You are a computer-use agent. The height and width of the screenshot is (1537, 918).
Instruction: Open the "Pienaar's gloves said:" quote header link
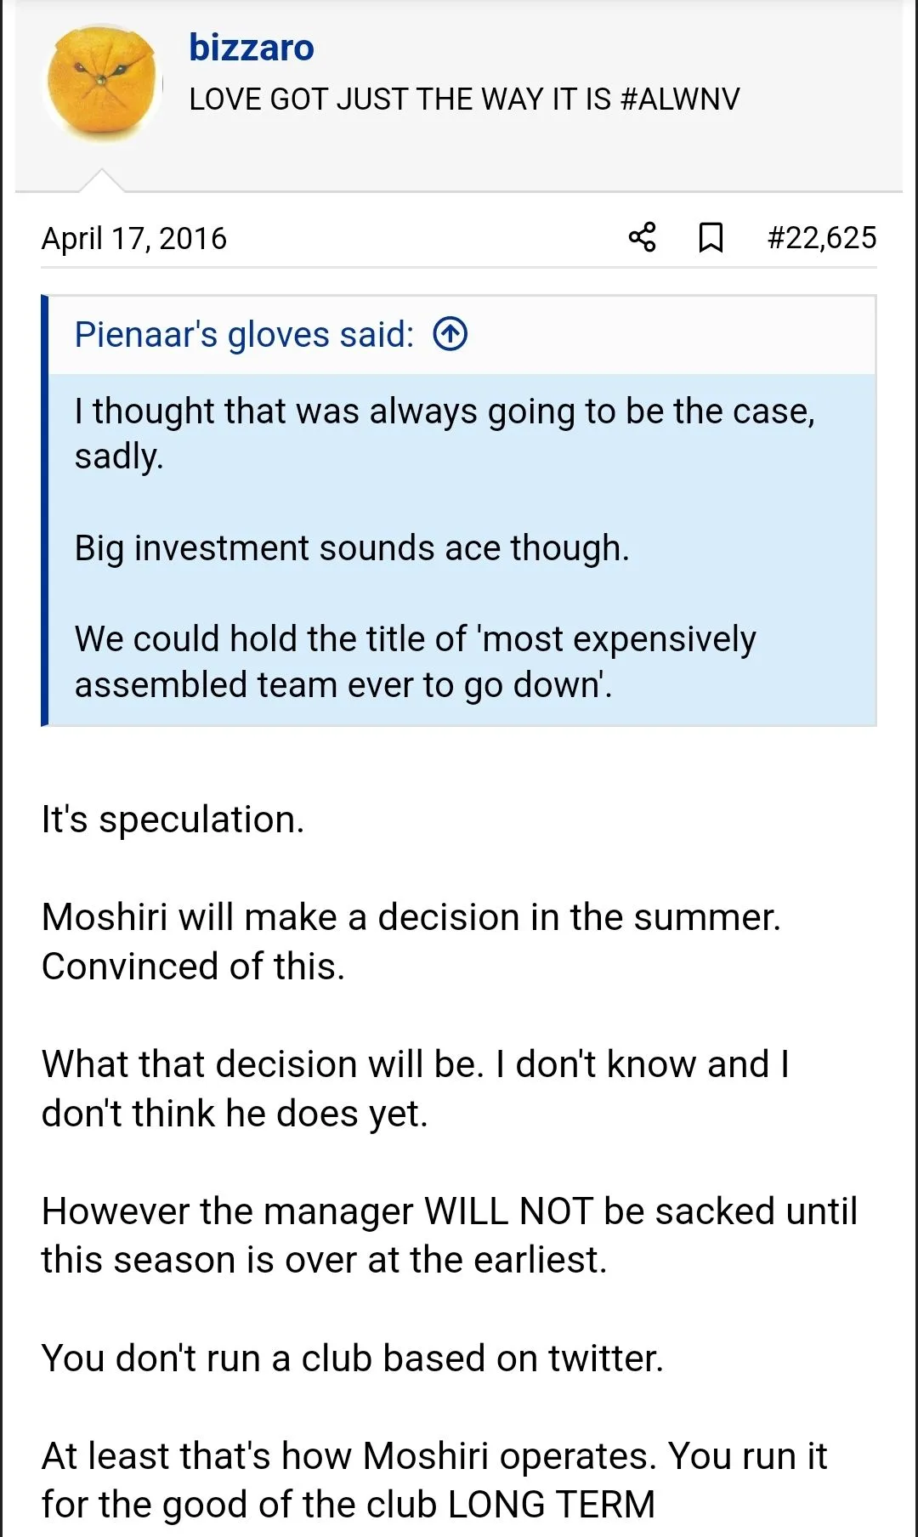(x=244, y=334)
